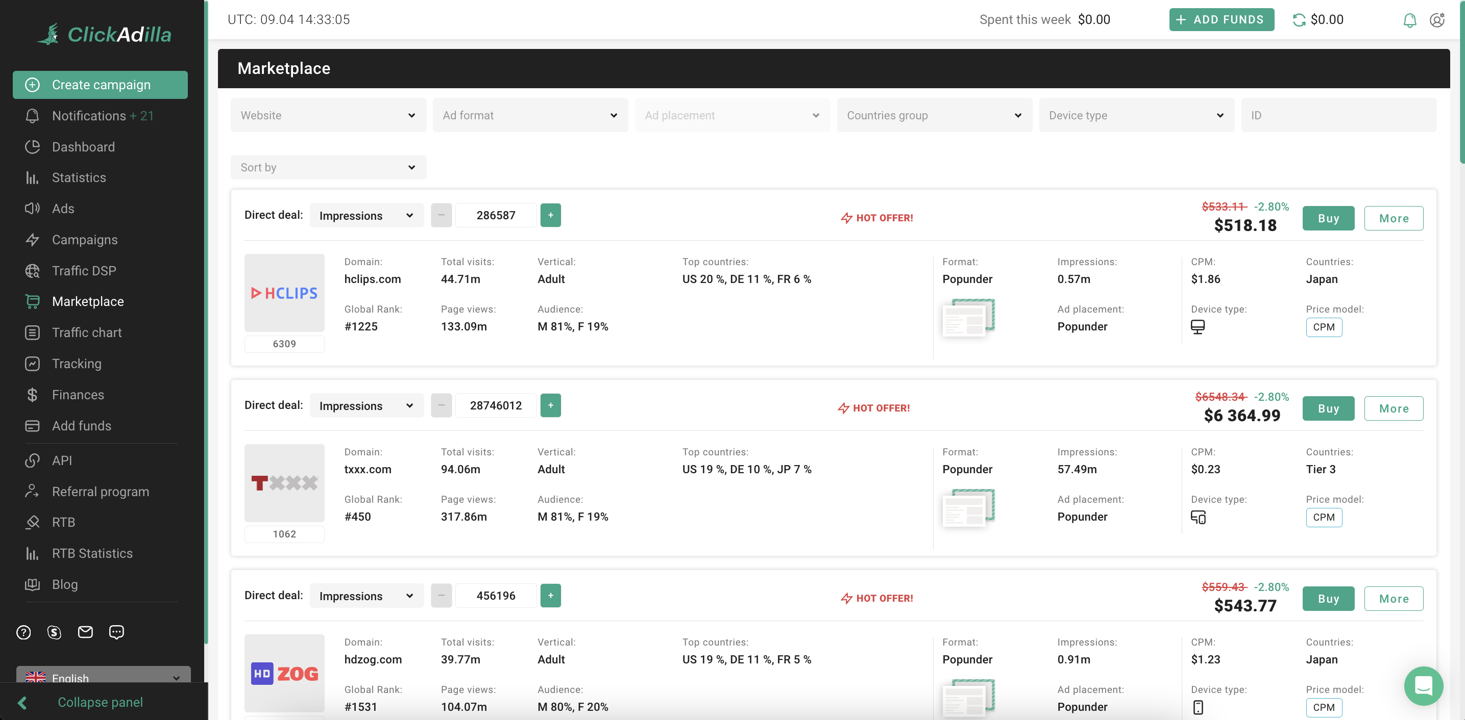This screenshot has height=720, width=1465.
Task: Click the balance refresh icon near $0.00
Action: (1300, 19)
